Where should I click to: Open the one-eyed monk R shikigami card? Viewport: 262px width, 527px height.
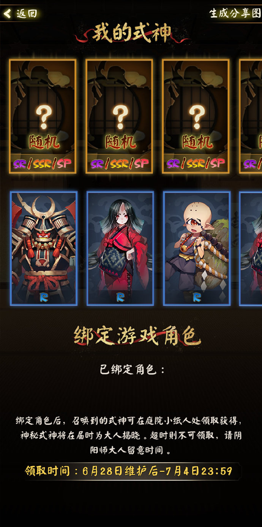point(197,248)
